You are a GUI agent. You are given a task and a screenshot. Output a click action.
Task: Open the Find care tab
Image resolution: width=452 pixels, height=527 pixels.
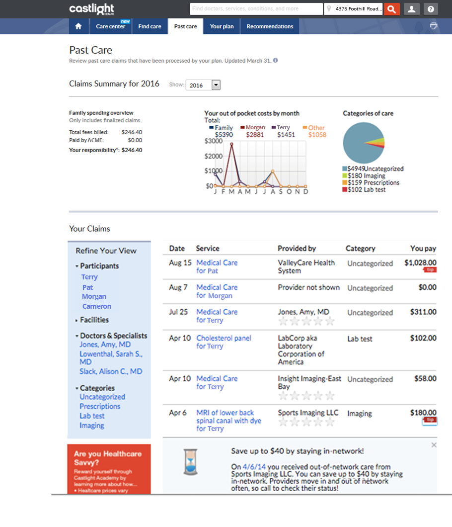(150, 26)
